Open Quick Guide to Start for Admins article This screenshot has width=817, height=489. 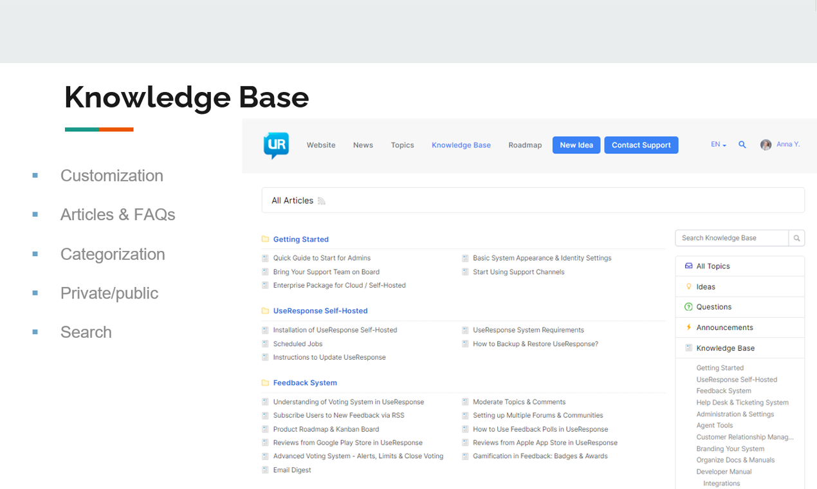click(x=322, y=258)
